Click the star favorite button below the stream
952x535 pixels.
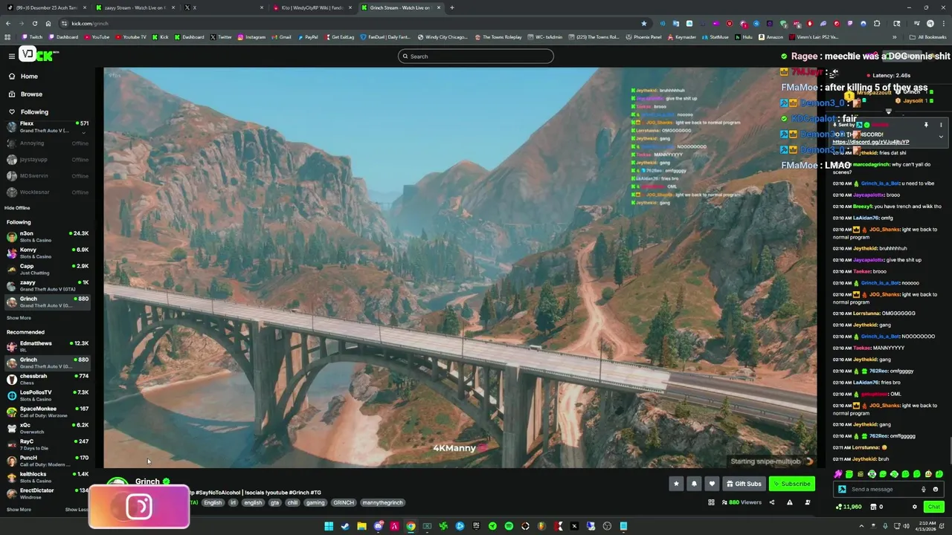[x=676, y=484]
